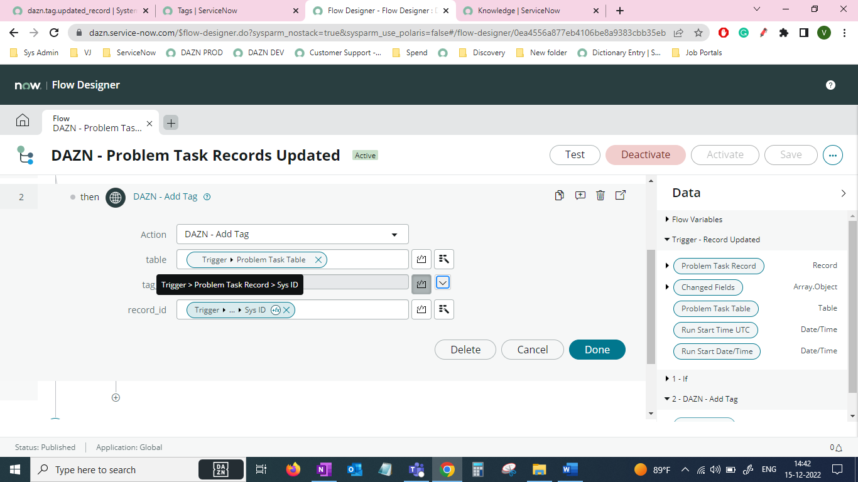The height and width of the screenshot is (482, 858).
Task: Select the Run Start Date/Time data pill
Action: [x=717, y=351]
